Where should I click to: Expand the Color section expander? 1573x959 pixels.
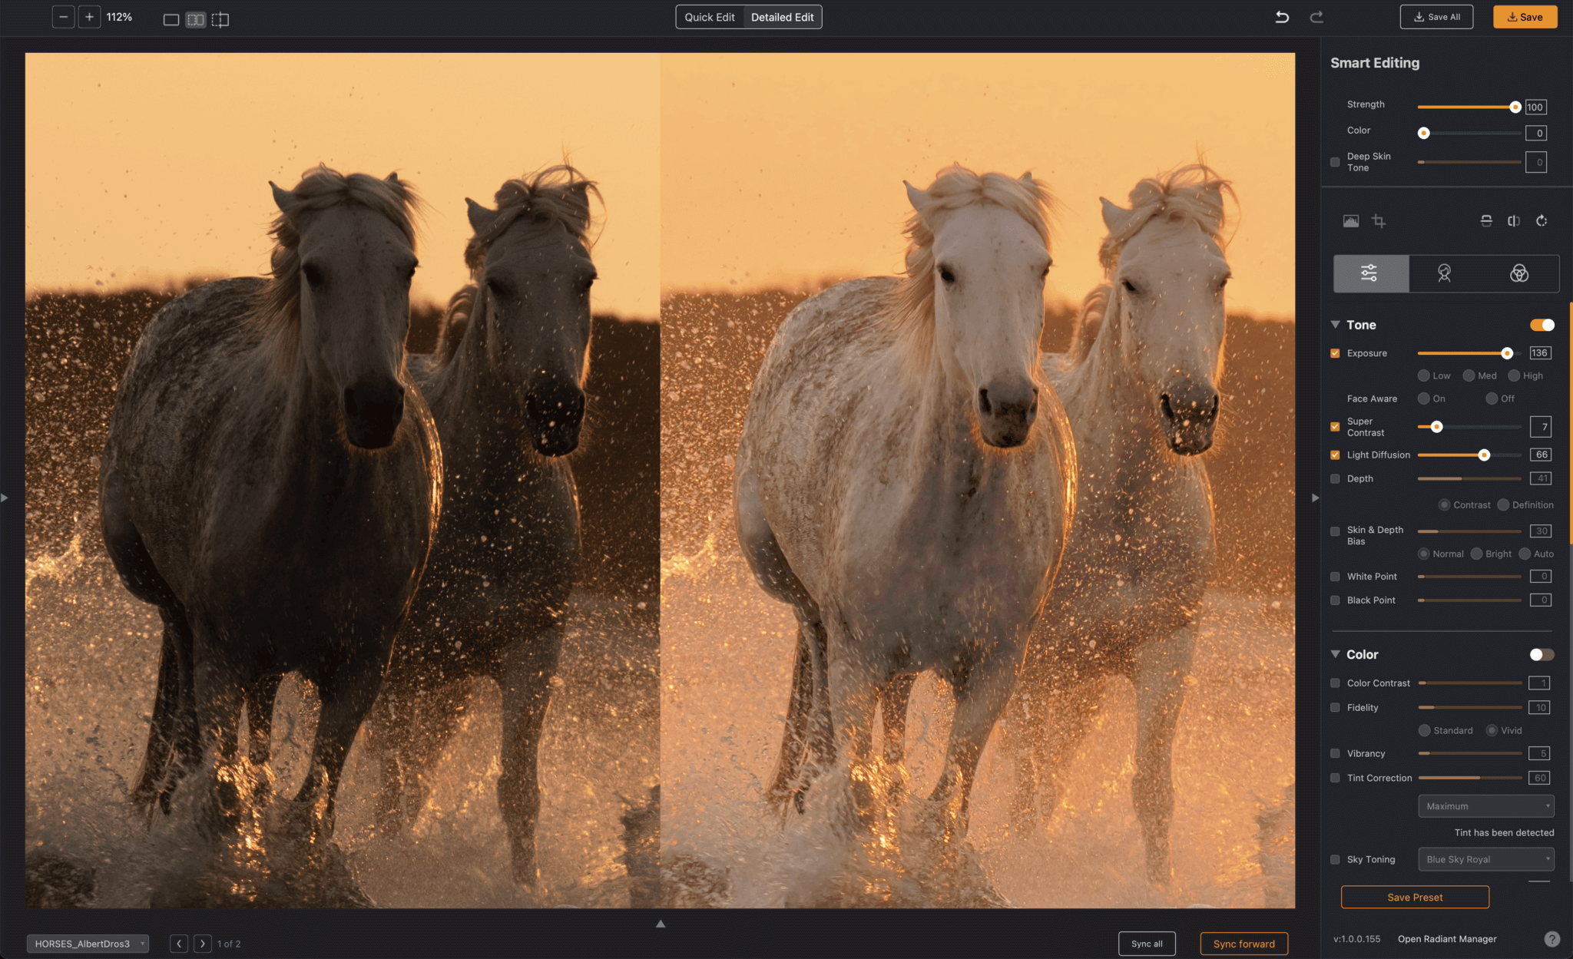click(x=1338, y=653)
